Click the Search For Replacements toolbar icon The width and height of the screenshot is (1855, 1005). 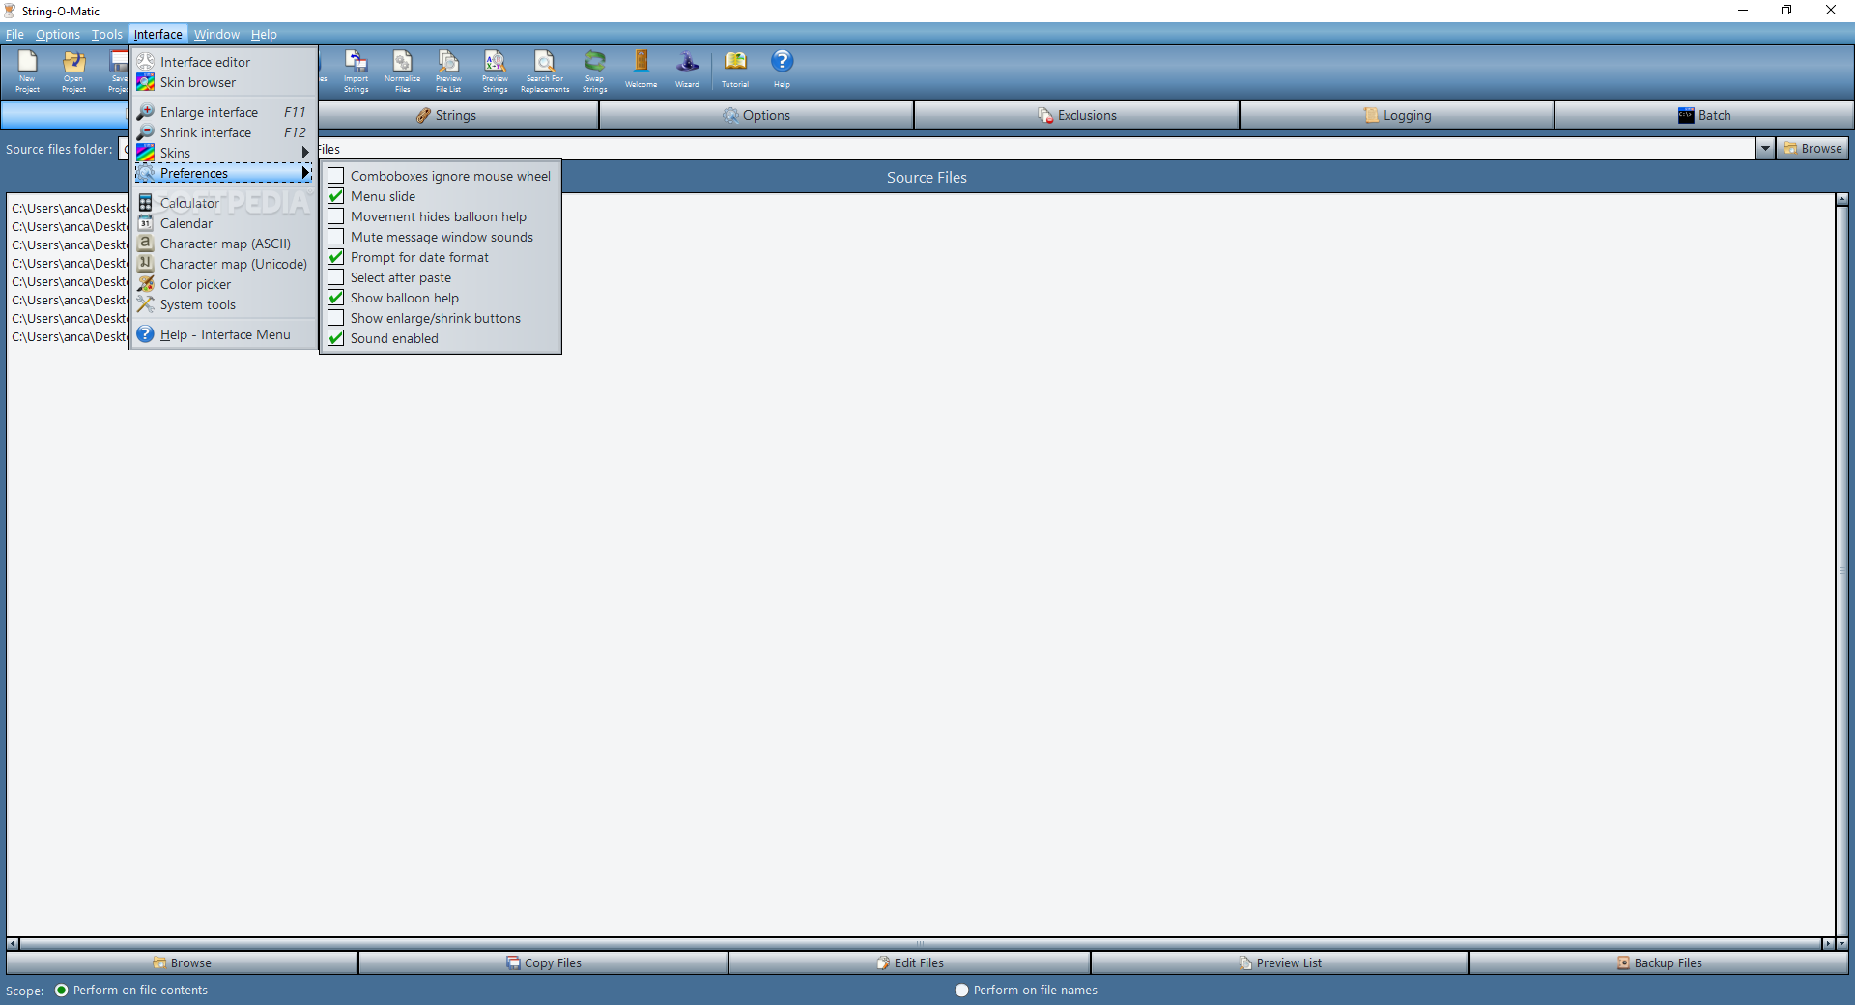pos(545,72)
